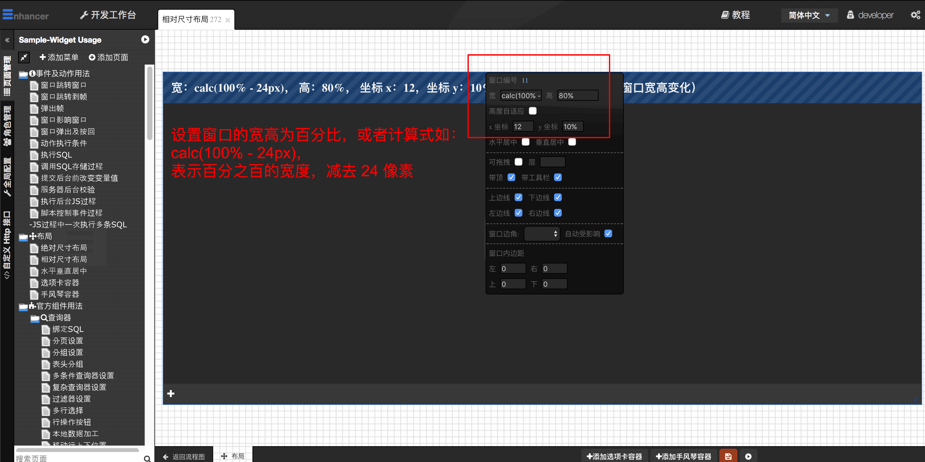Click 添加选项卡容器 button
This screenshot has height=462, width=925.
pyautogui.click(x=614, y=456)
